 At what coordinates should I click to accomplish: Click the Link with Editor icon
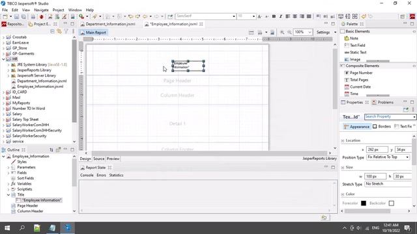point(59,31)
